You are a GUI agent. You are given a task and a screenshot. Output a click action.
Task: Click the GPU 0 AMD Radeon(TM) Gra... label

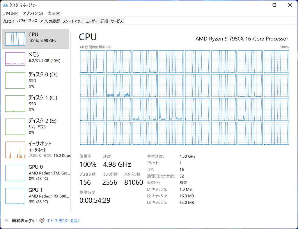coord(49,173)
